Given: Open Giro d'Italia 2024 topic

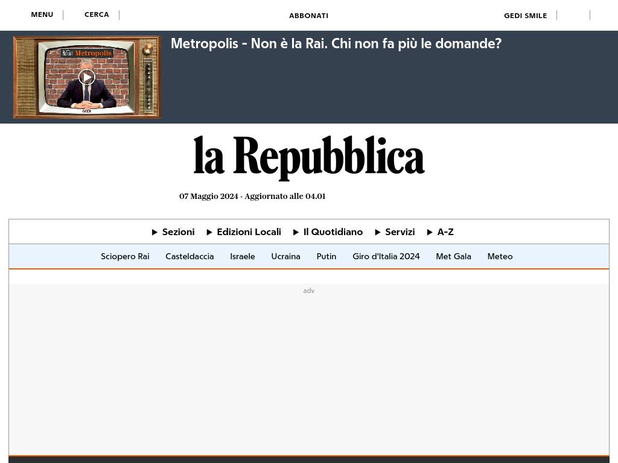Looking at the screenshot, I should coord(386,256).
